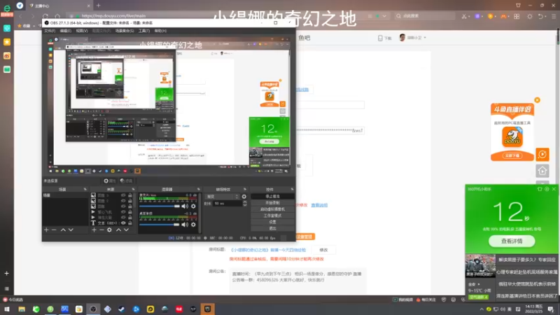Undock the 控件 panel via its header icon
This screenshot has height=315, width=560.
[x=292, y=189]
